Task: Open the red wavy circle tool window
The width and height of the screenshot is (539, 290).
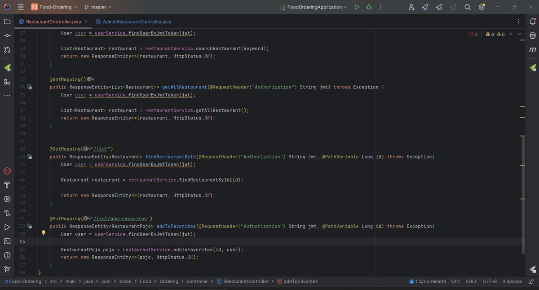Action: pos(7,171)
